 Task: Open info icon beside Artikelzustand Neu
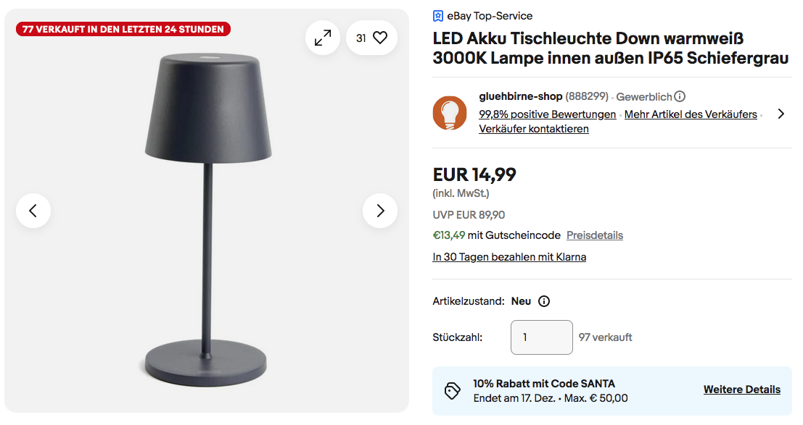(544, 301)
